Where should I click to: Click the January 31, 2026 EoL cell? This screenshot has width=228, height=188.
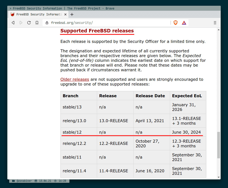pyautogui.click(x=188, y=107)
